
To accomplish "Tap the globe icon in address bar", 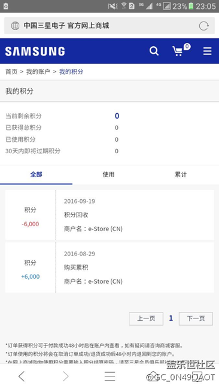I will click(15, 26).
